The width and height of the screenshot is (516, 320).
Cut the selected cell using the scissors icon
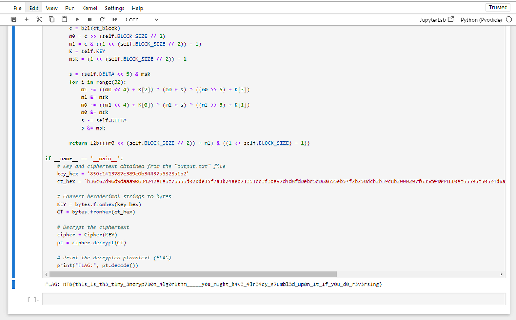39,19
